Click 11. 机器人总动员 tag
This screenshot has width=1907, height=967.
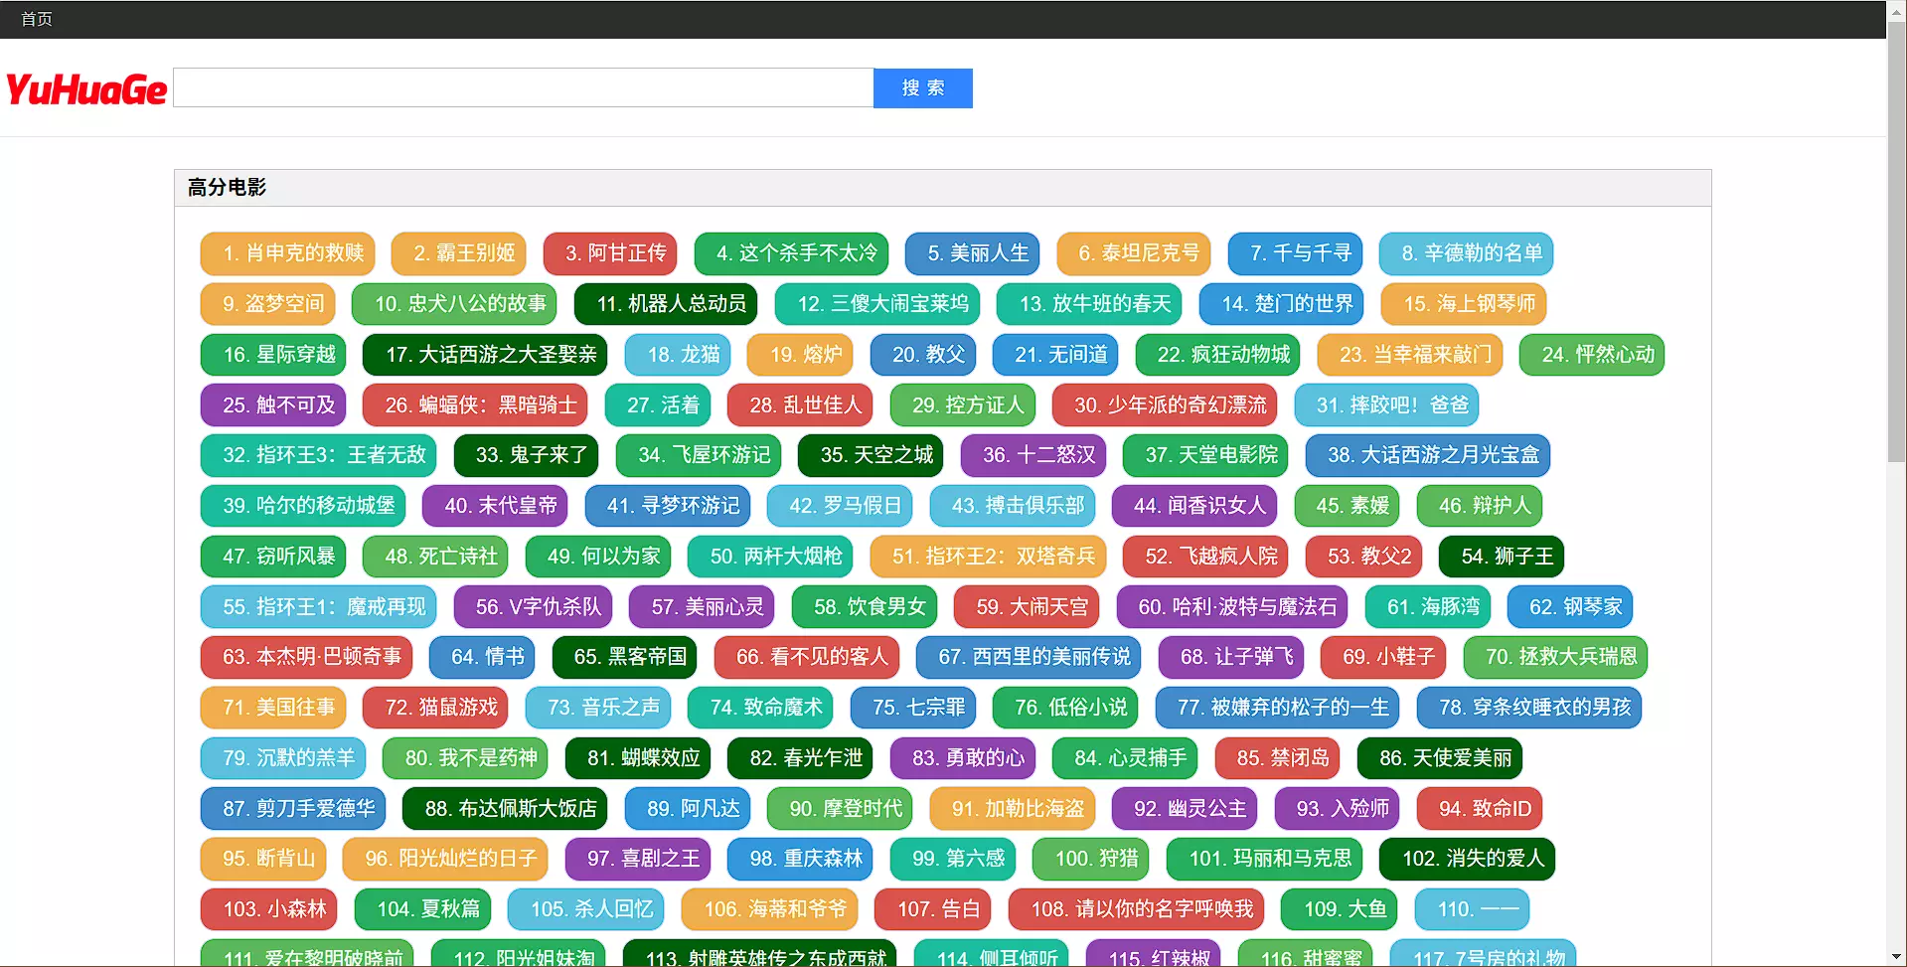tap(671, 304)
